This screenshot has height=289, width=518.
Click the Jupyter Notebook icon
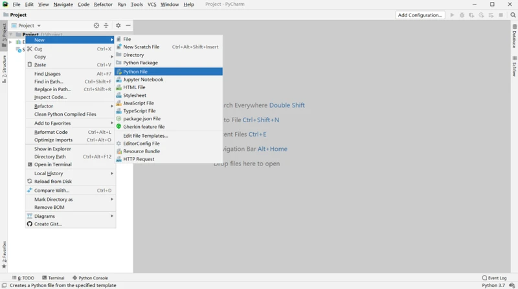click(119, 80)
